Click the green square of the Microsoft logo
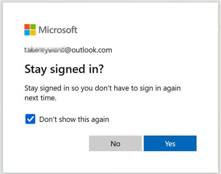 click(x=33, y=27)
